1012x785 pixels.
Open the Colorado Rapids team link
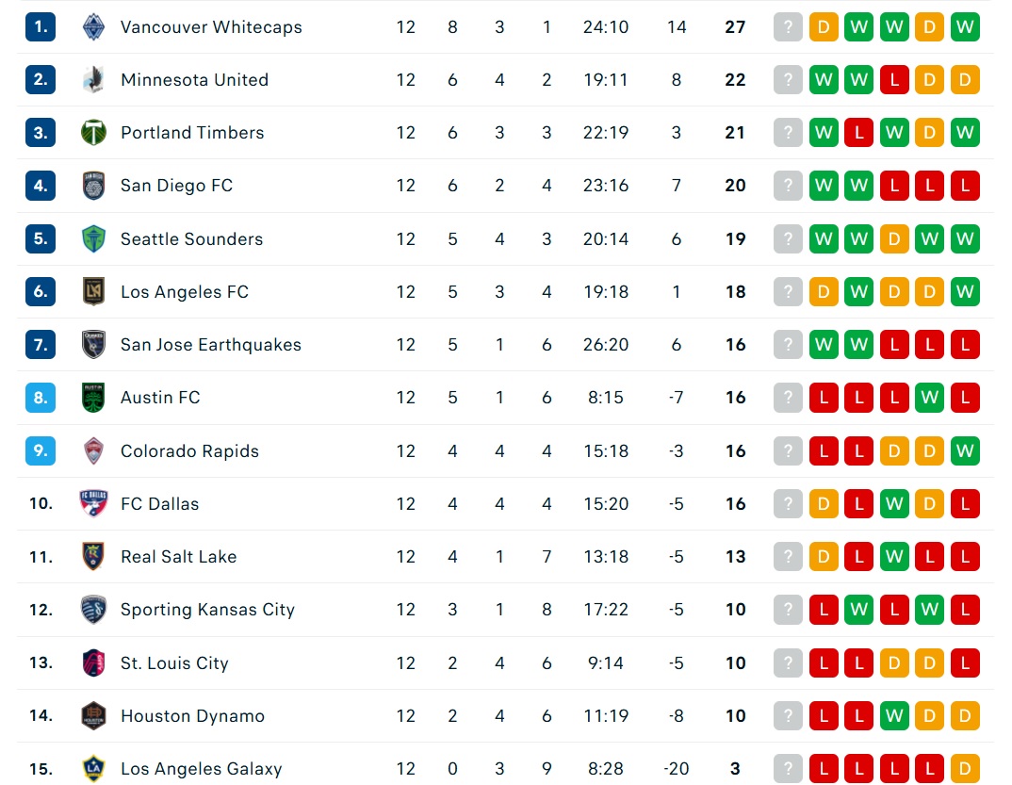click(x=189, y=450)
